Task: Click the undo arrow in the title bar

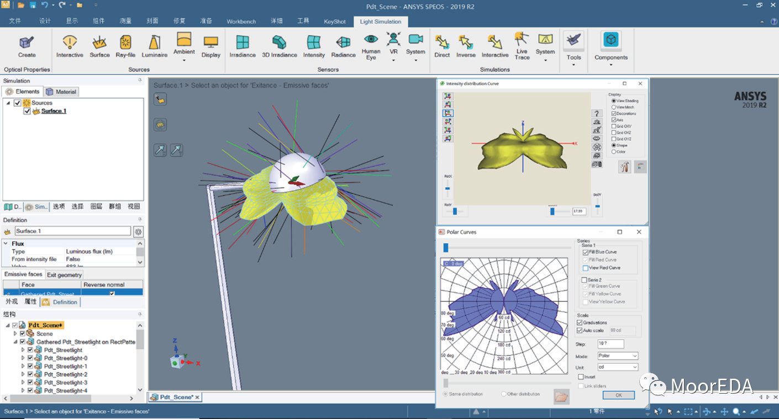Action: 45,6
